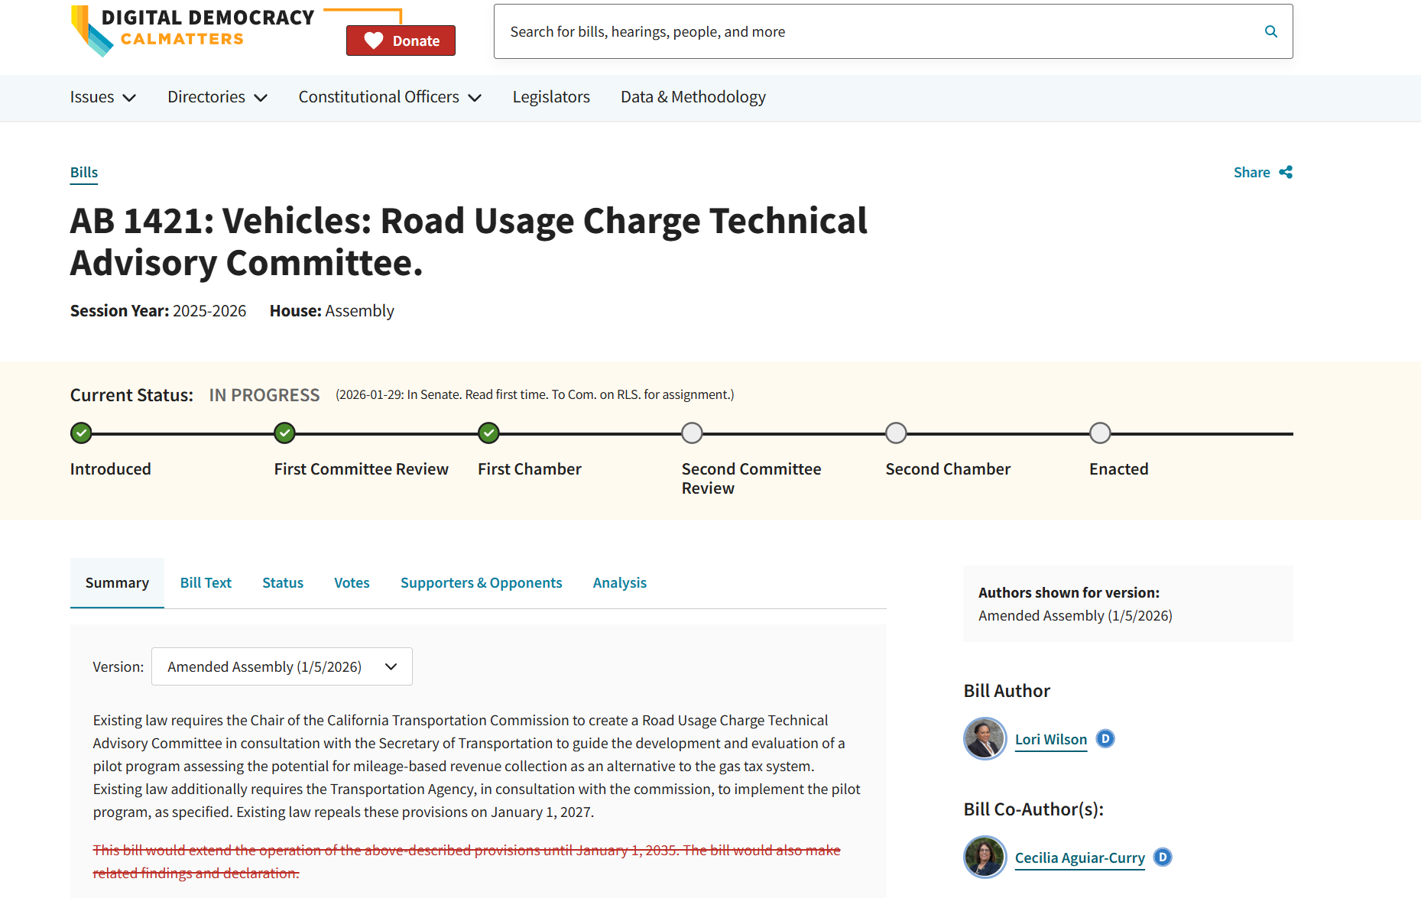Click the Democrat badge beside Cecilia Aguiar-Curry

point(1162,857)
